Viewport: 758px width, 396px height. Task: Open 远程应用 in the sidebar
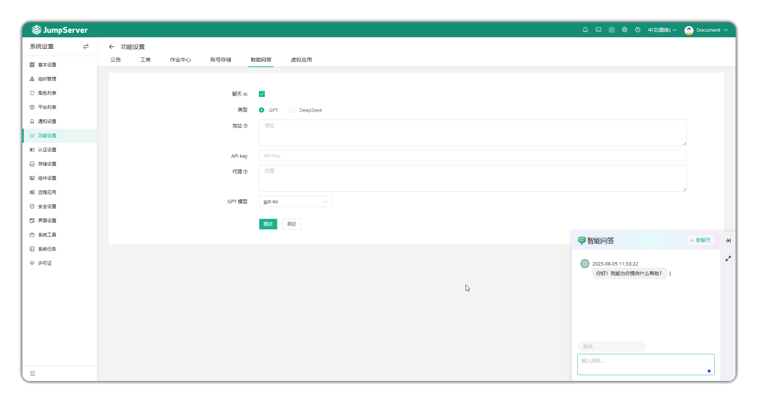coord(60,192)
